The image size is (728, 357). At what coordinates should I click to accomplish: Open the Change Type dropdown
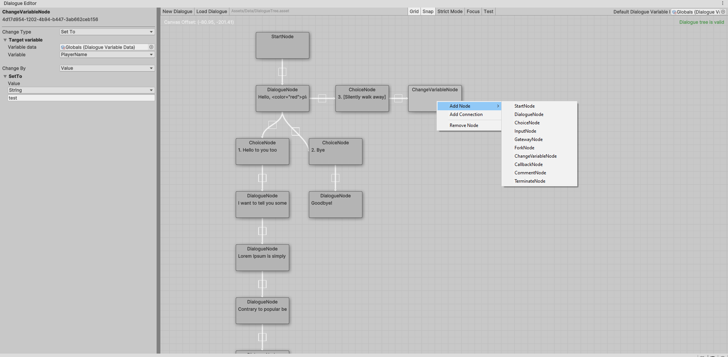pyautogui.click(x=107, y=32)
